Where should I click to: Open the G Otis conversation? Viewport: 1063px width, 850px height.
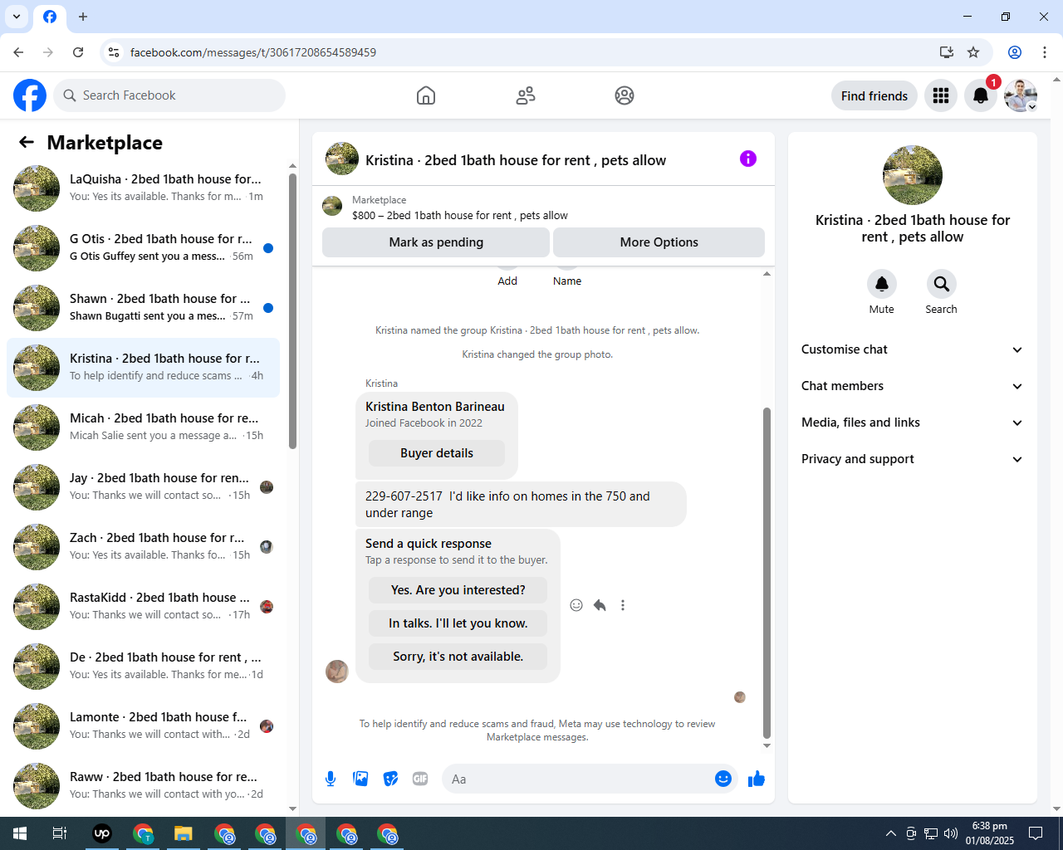click(x=143, y=248)
